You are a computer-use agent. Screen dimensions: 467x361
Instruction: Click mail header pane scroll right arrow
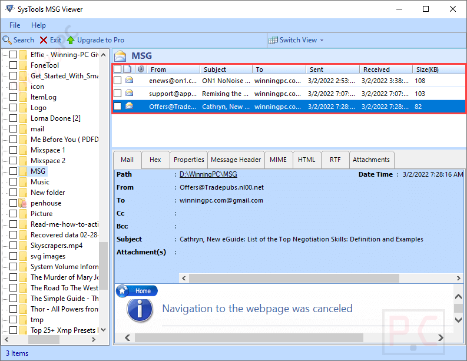(x=459, y=278)
